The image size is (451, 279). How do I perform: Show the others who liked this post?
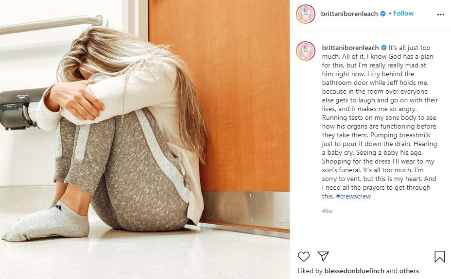(x=409, y=271)
